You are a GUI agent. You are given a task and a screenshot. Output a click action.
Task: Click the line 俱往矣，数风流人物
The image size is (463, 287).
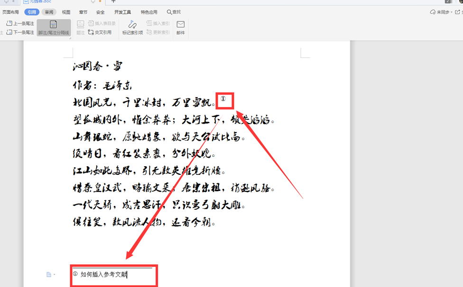pos(117,222)
